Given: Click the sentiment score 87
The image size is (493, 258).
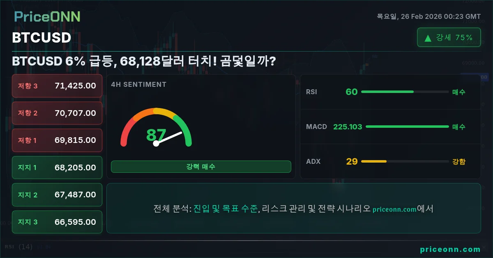Looking at the screenshot, I should coord(156,135).
